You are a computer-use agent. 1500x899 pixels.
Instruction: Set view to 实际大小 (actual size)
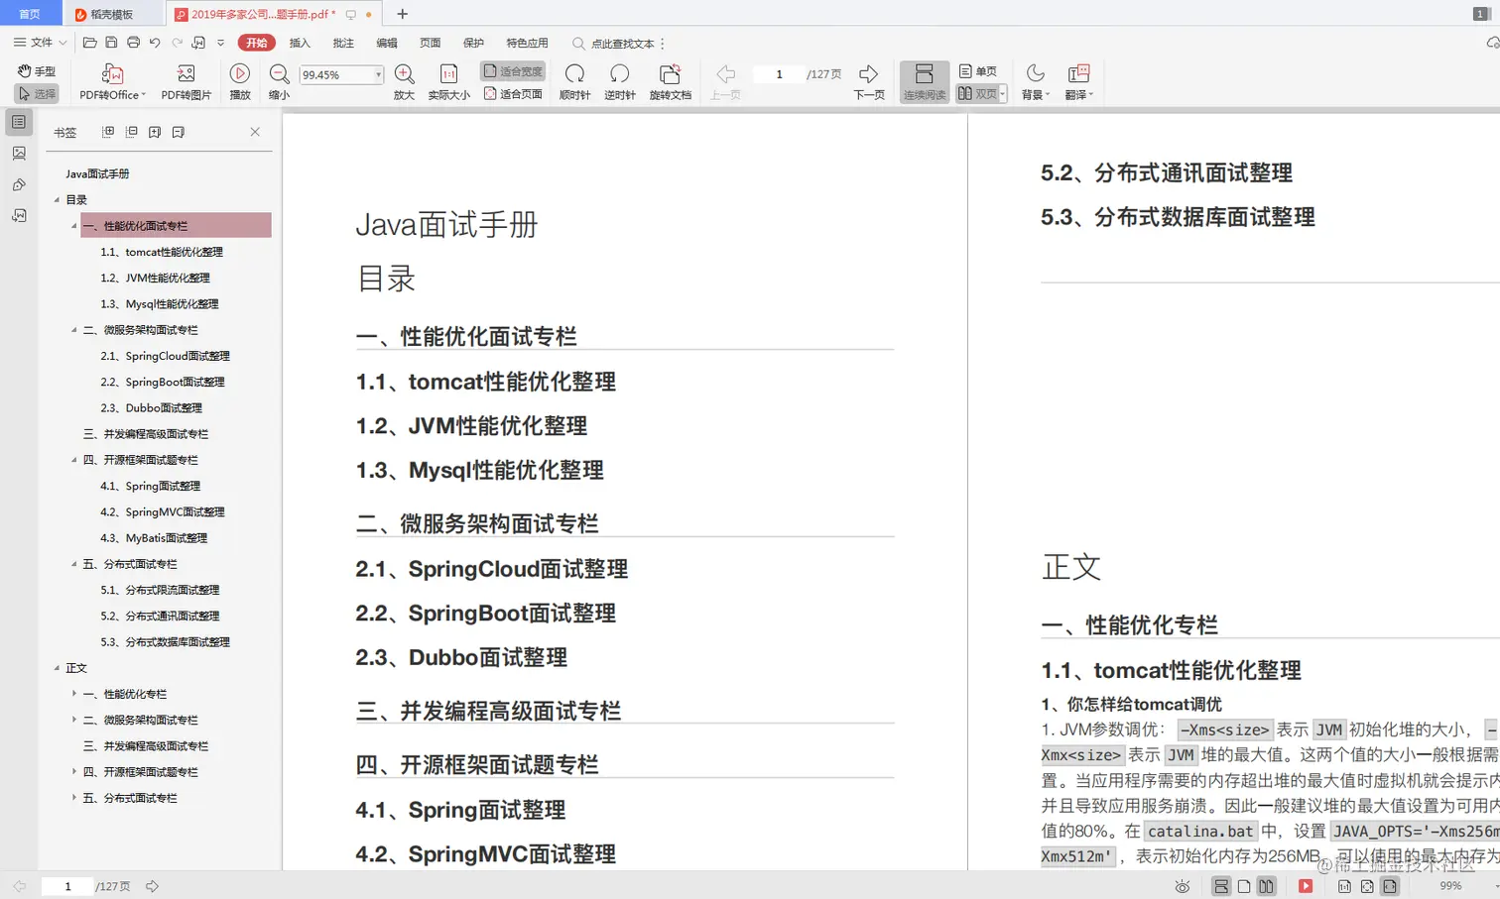click(x=448, y=82)
